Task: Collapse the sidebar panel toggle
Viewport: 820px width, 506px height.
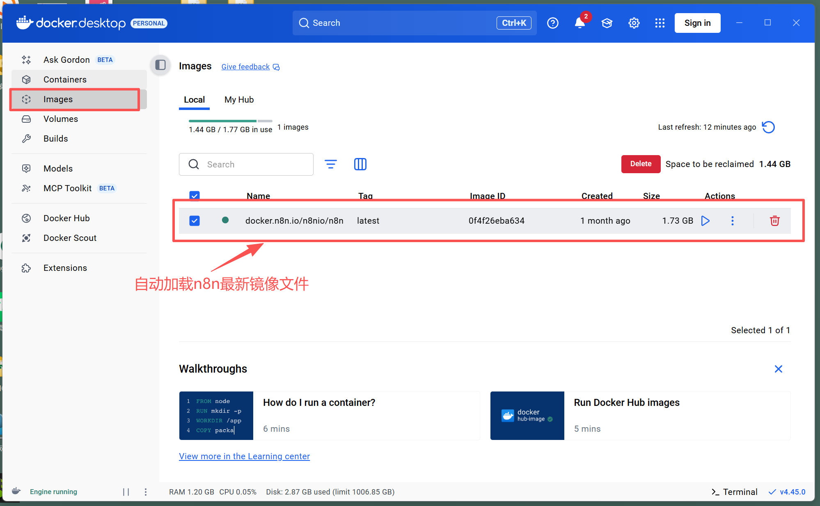Action: tap(160, 65)
